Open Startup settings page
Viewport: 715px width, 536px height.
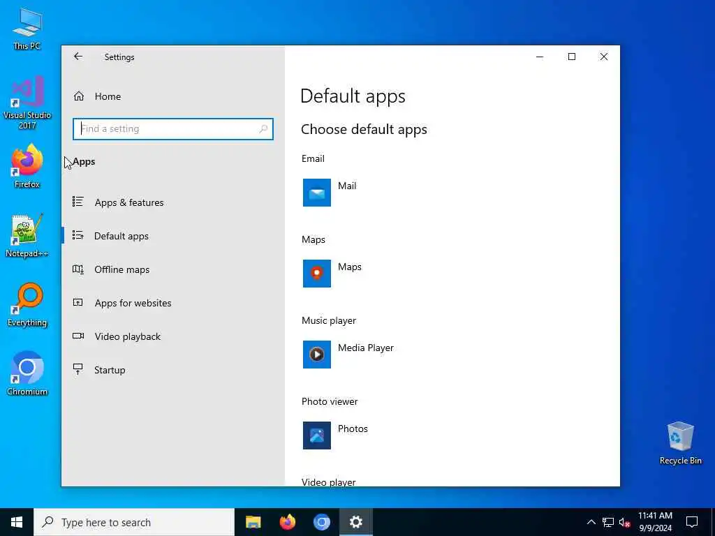[x=173, y=370]
